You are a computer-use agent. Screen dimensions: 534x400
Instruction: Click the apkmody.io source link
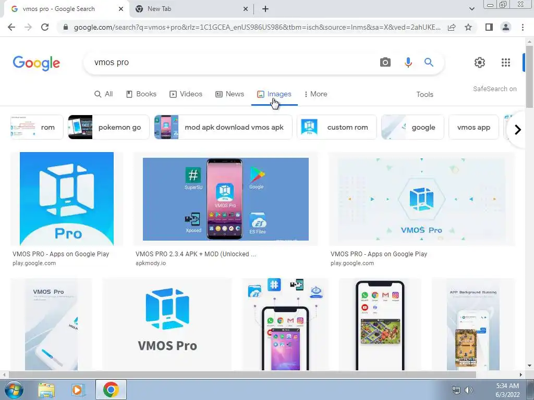[151, 263]
